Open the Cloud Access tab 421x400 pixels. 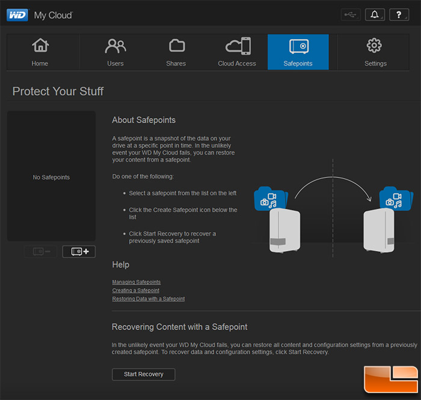(x=237, y=52)
